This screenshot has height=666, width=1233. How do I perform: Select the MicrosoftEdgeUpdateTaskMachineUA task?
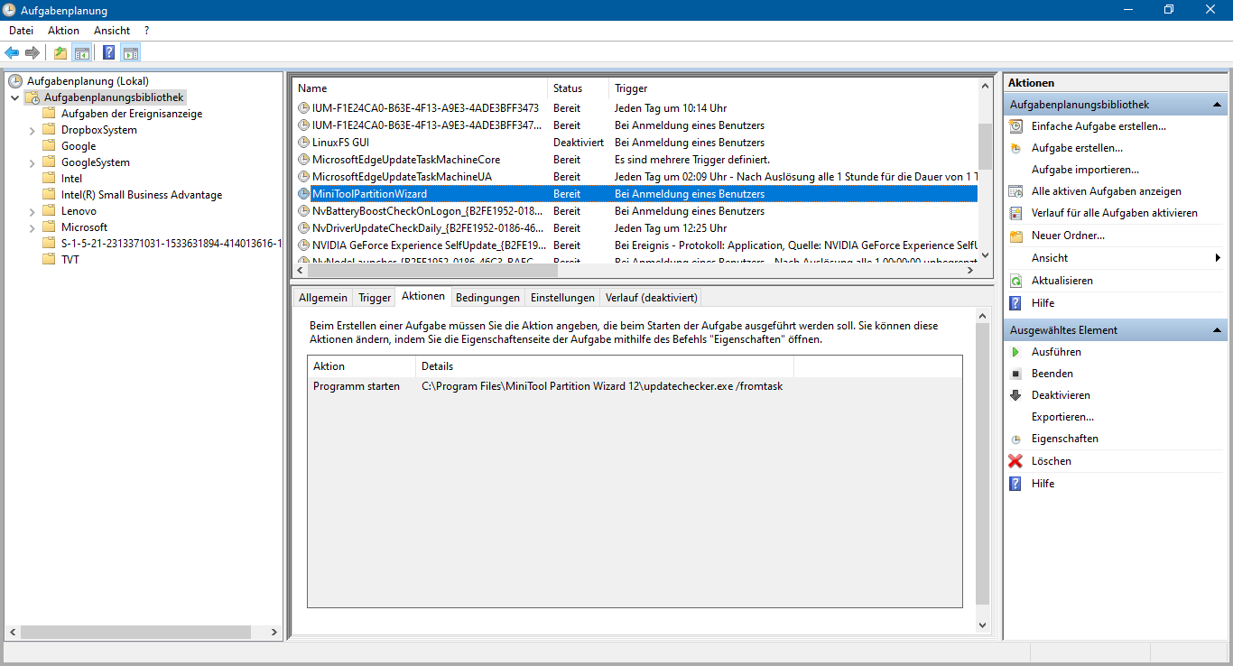pyautogui.click(x=636, y=177)
